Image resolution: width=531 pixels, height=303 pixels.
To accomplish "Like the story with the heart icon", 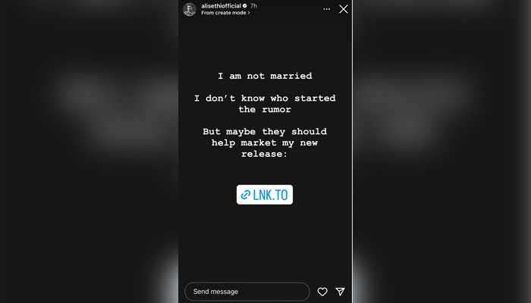I will coord(322,292).
